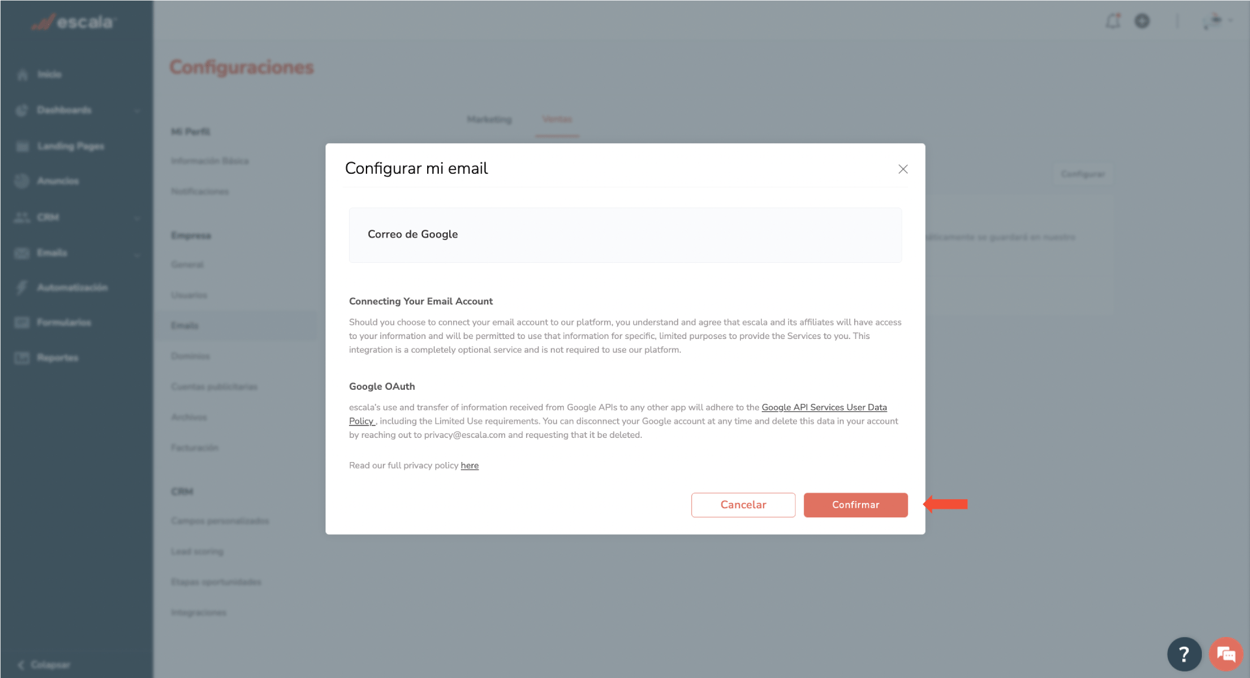
Task: Open Automatización in the sidebar
Action: 72,288
